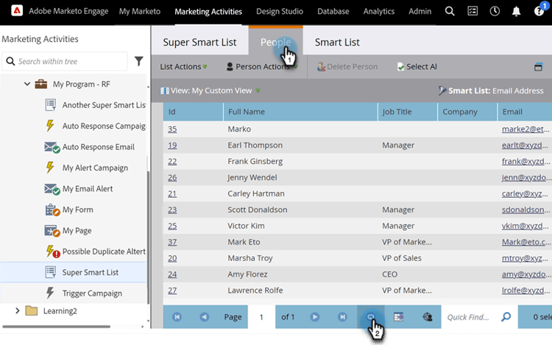Click the Quick Find input field
The image size is (552, 345).
(469, 317)
